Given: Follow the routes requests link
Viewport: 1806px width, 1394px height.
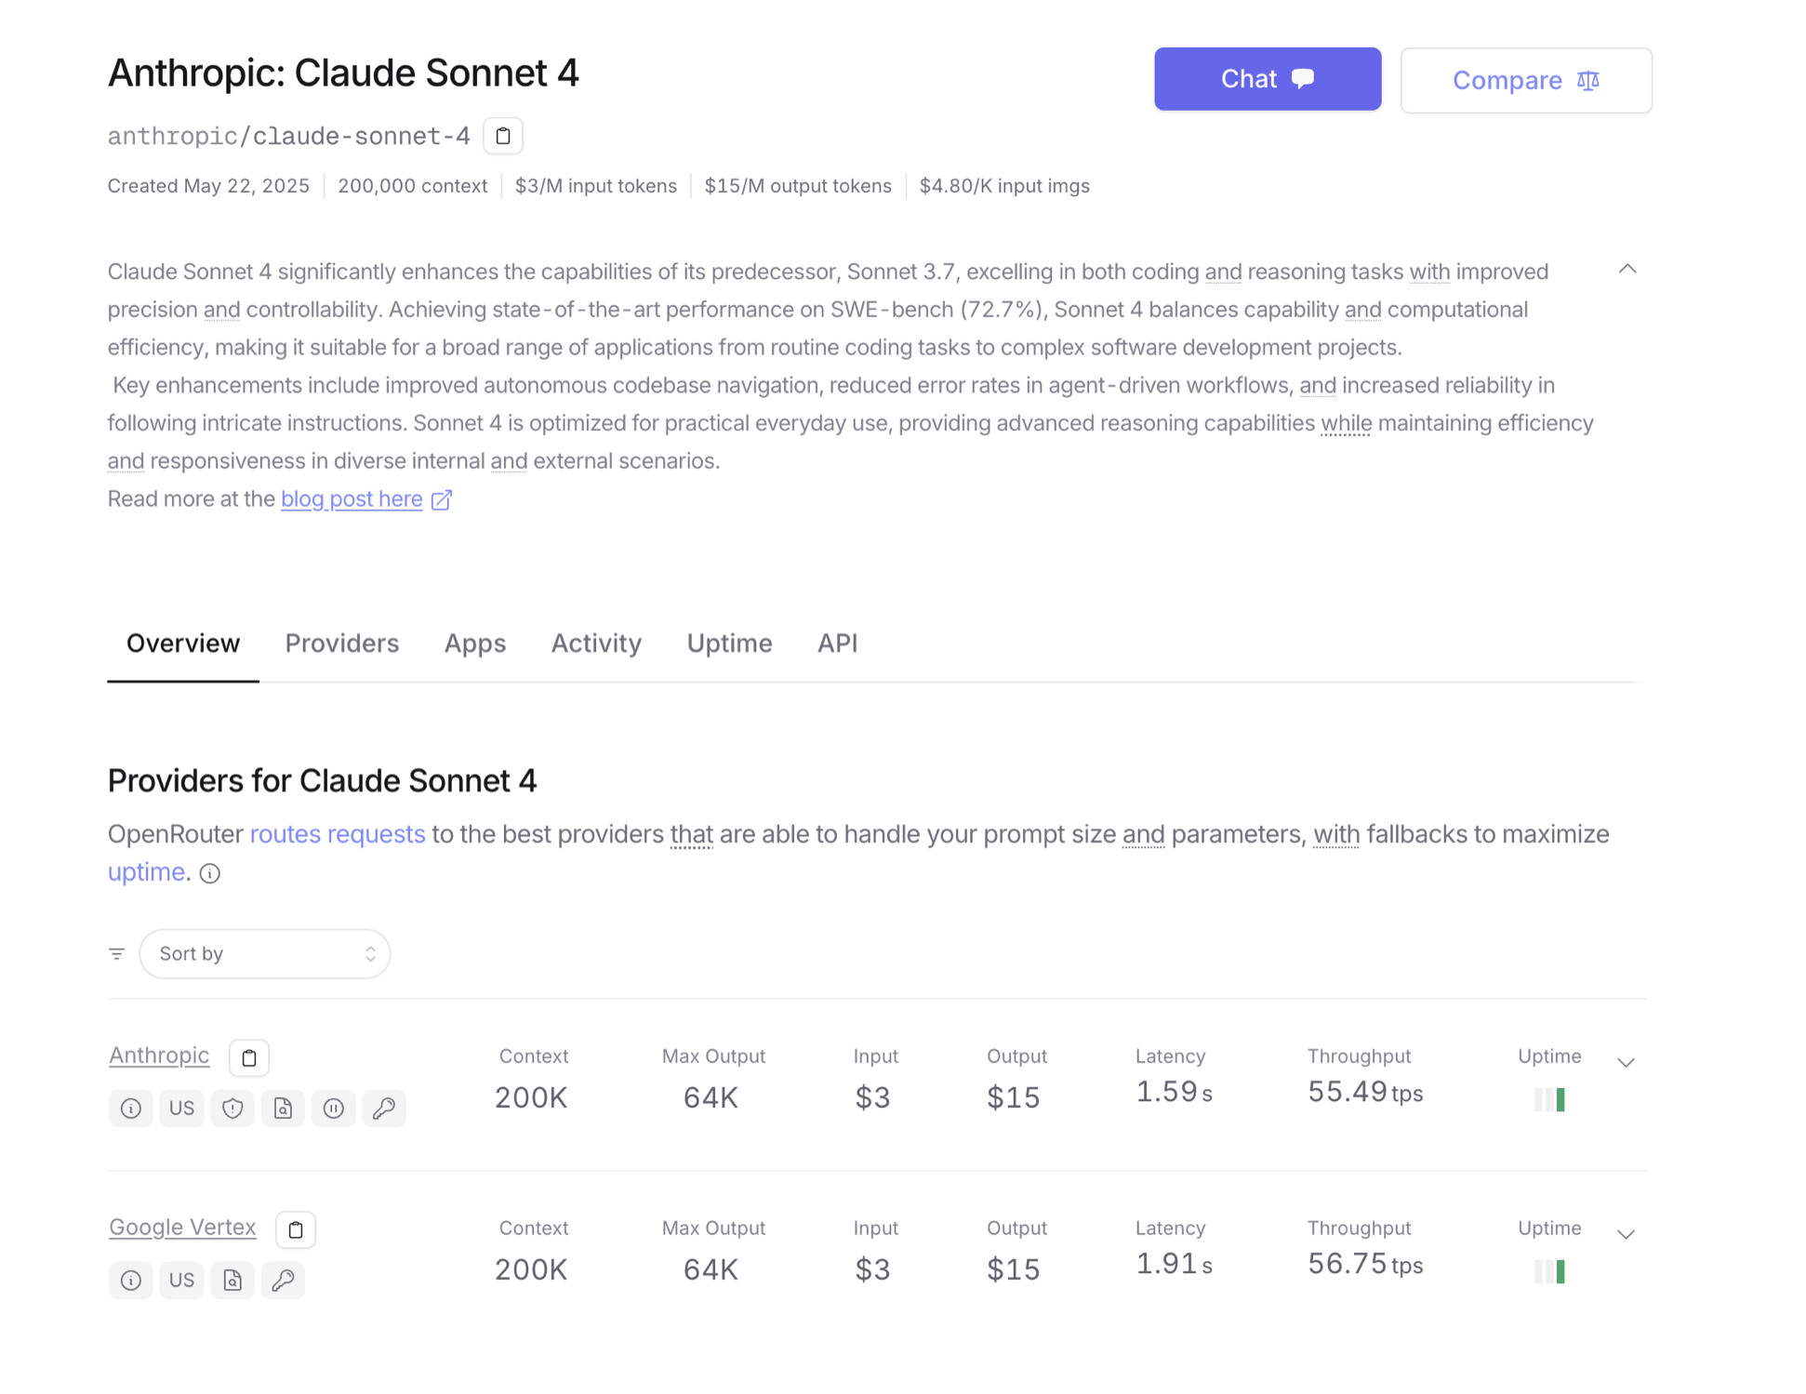Looking at the screenshot, I should coord(338,834).
